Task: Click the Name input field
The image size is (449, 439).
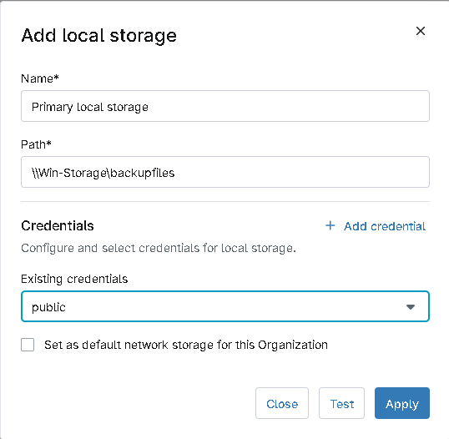Action: [225, 106]
